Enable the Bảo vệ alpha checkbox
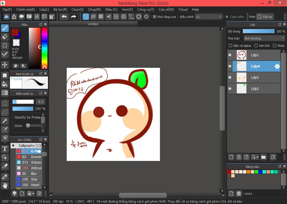Screen dimensions: 287x204 coord(230,46)
